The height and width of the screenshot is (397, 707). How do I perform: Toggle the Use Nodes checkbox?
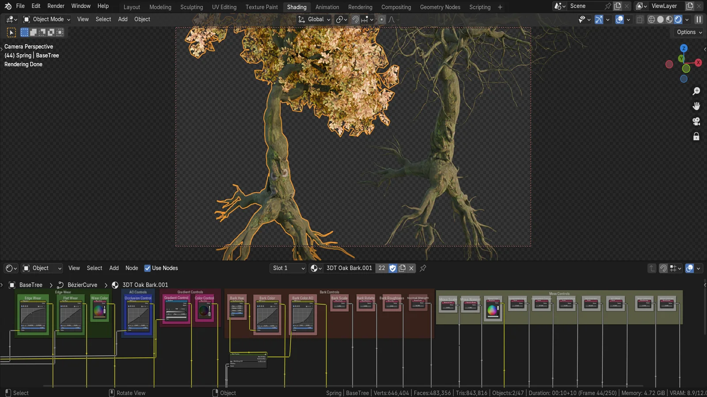pyautogui.click(x=147, y=268)
